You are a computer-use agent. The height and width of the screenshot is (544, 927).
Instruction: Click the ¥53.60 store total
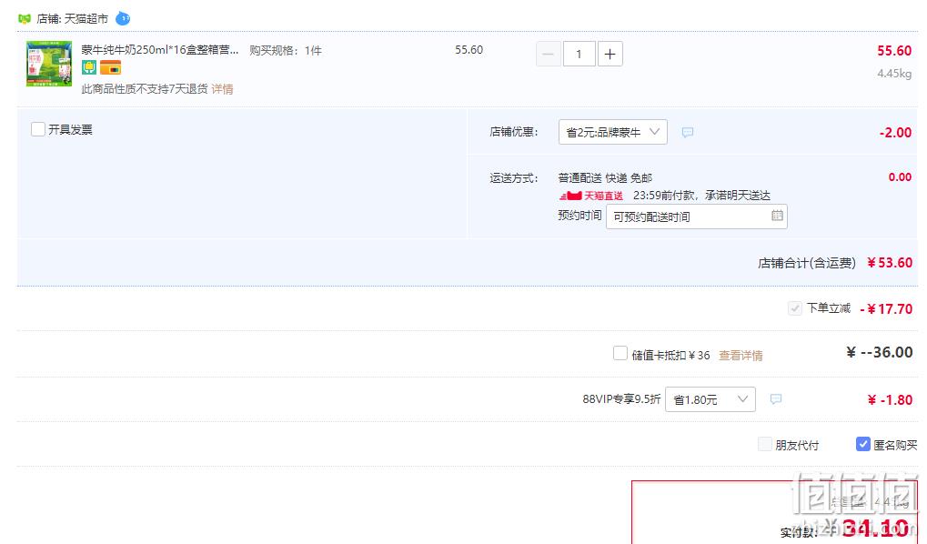pos(890,263)
